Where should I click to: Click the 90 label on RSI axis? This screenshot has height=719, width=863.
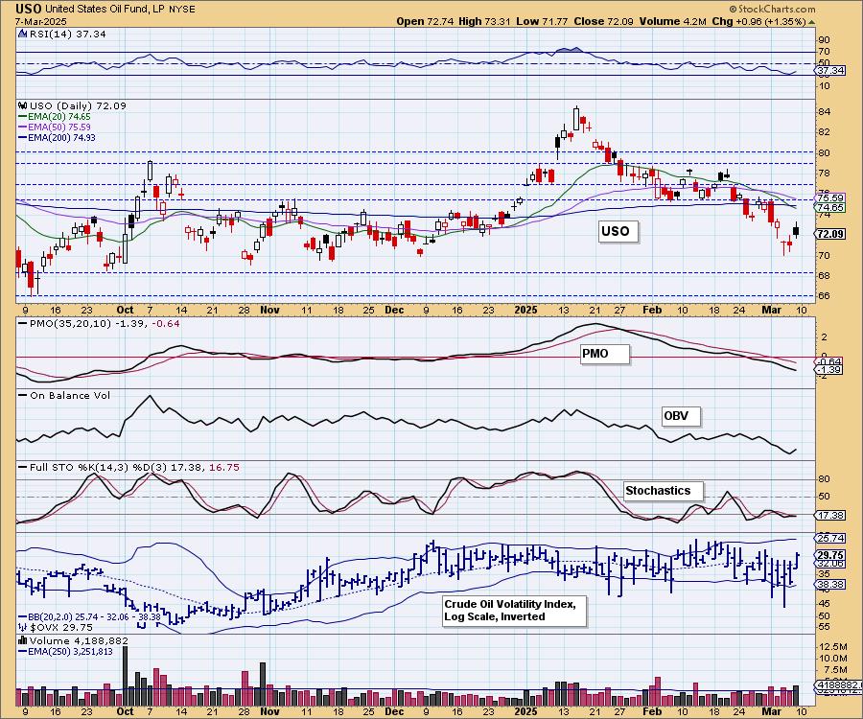click(825, 40)
